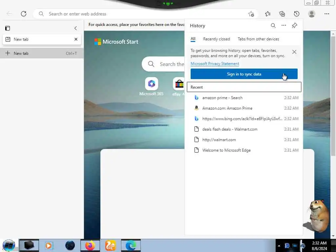Open Microsoft Privacy Statement link

(x=215, y=64)
